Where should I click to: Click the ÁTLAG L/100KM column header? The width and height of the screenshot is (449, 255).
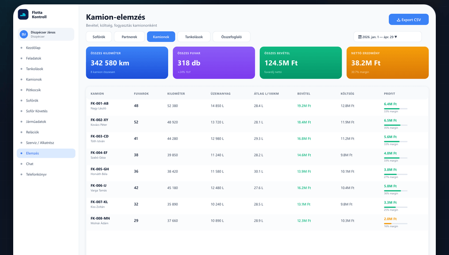[266, 94]
